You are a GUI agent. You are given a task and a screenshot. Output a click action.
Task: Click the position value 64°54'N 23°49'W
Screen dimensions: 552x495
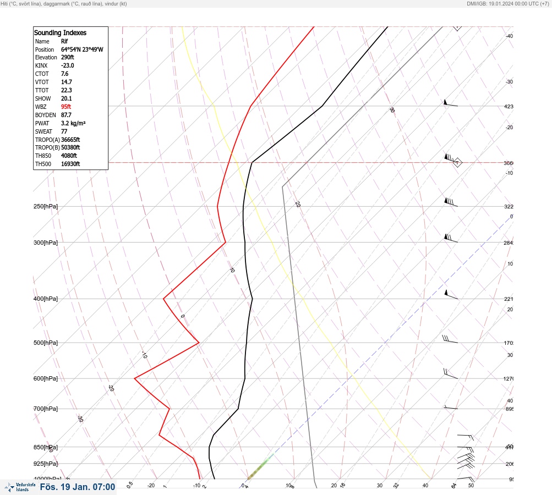pyautogui.click(x=82, y=50)
